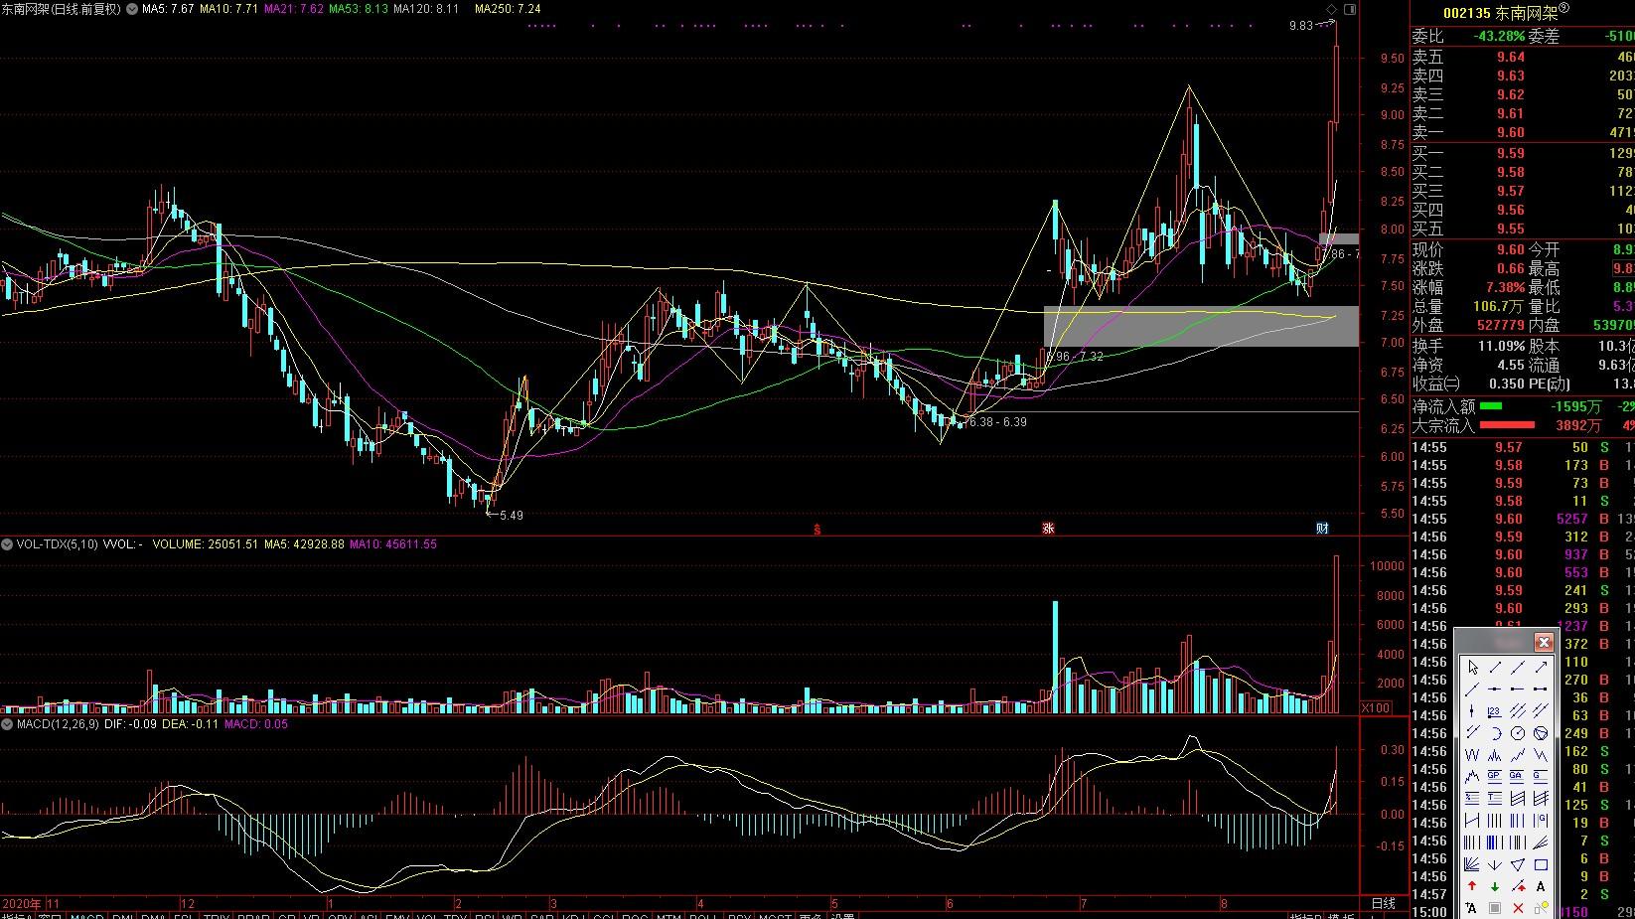Select the W-shaped wave line tool

(x=1472, y=755)
